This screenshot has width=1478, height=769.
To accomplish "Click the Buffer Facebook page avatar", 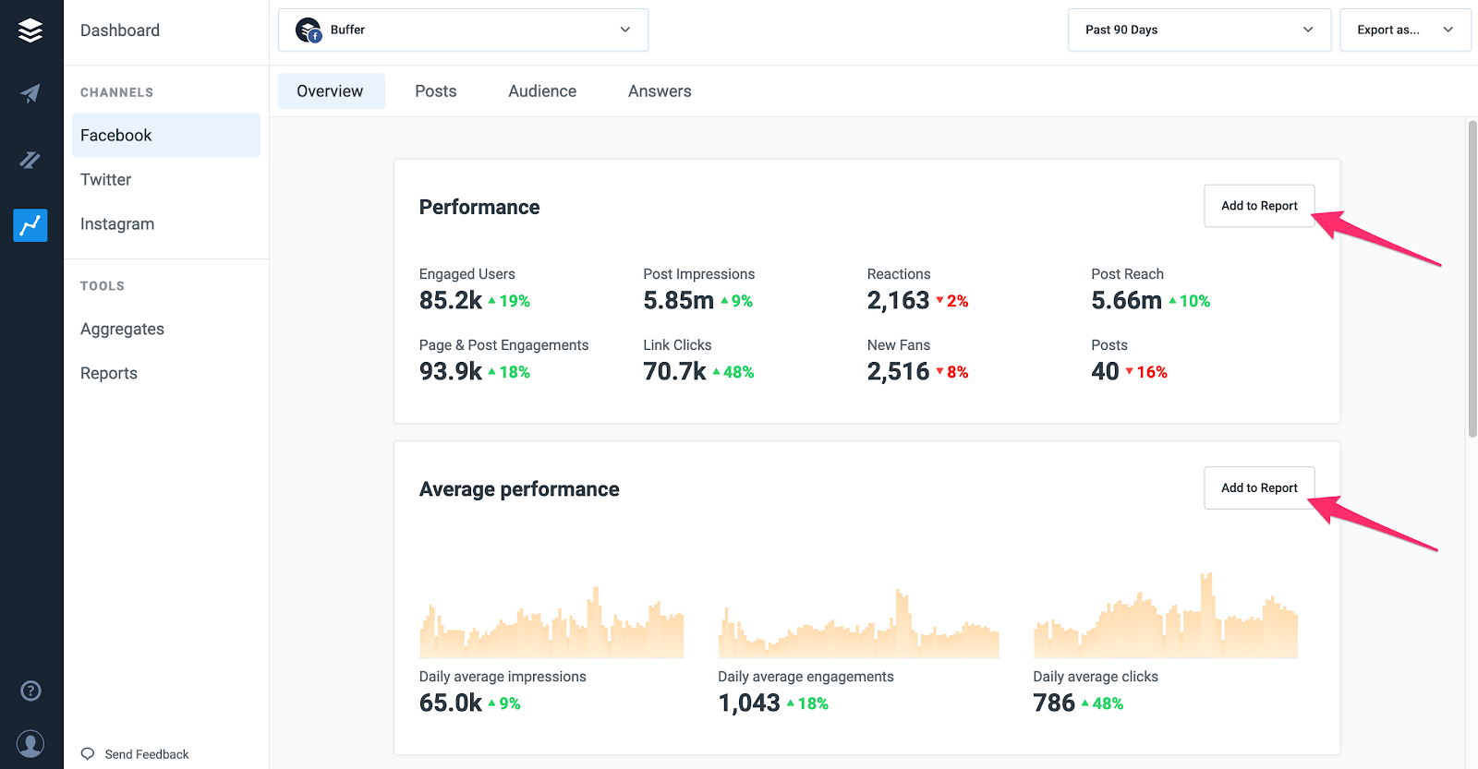I will point(309,30).
